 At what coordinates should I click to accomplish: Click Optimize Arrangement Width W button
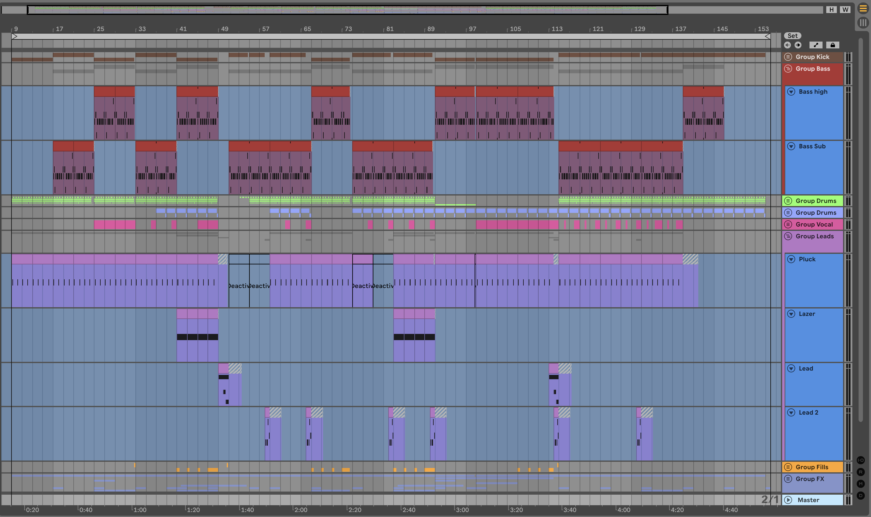[x=845, y=9]
